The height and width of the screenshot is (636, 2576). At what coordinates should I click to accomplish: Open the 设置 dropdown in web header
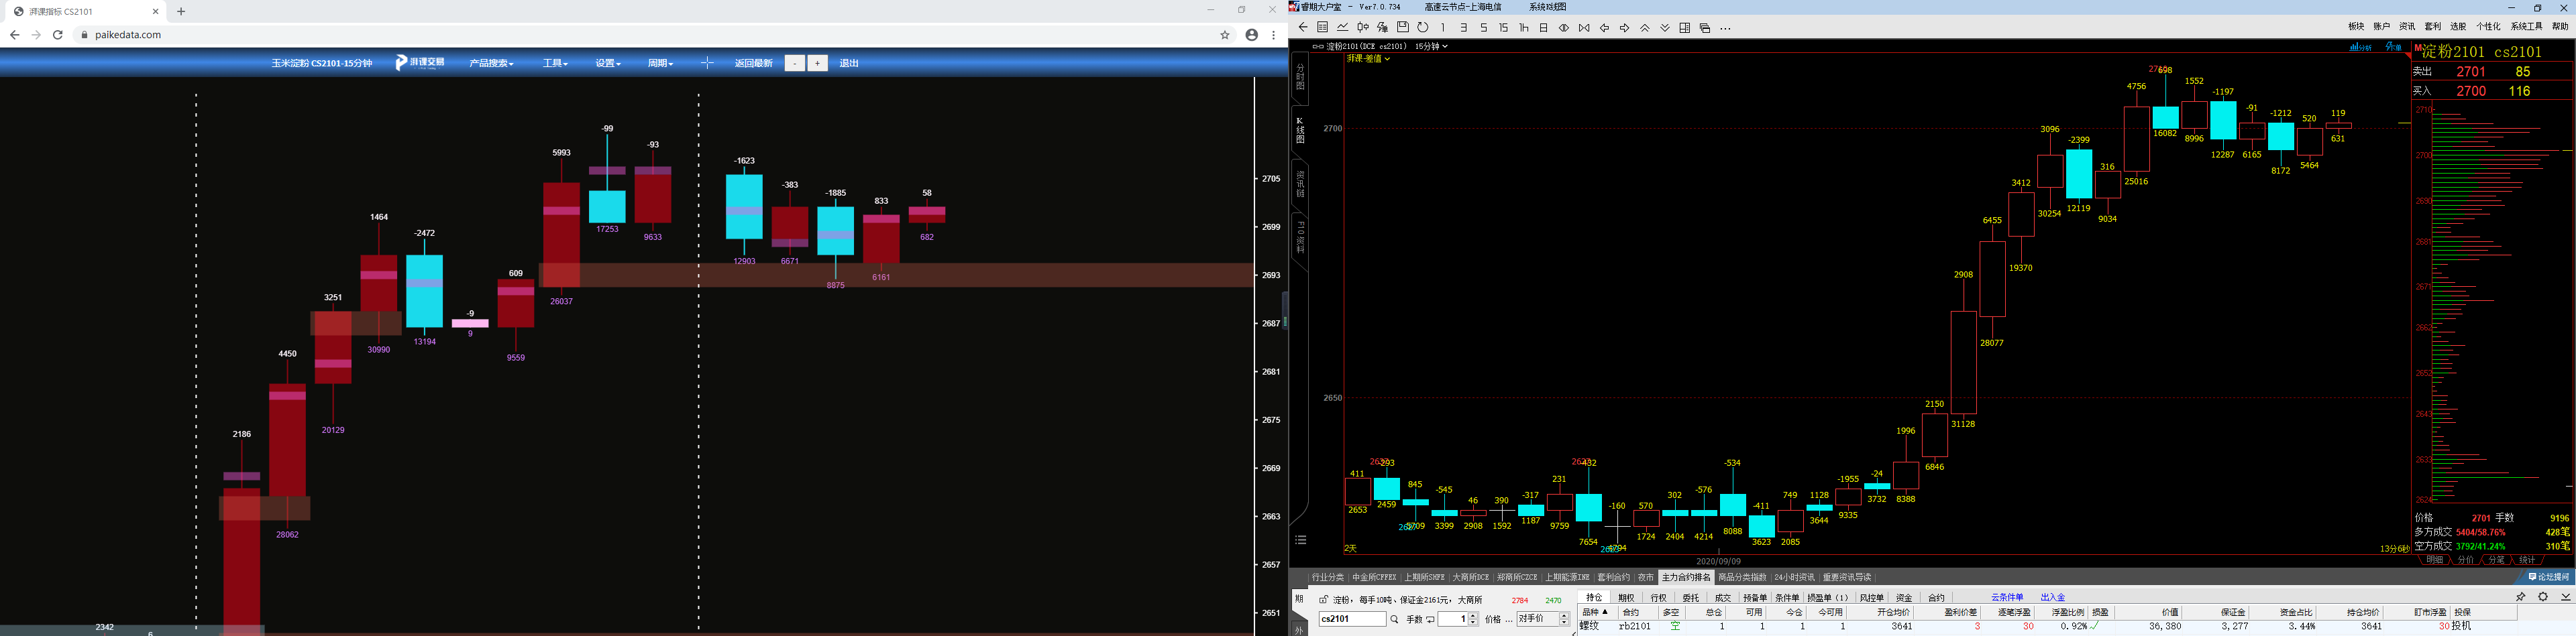608,63
